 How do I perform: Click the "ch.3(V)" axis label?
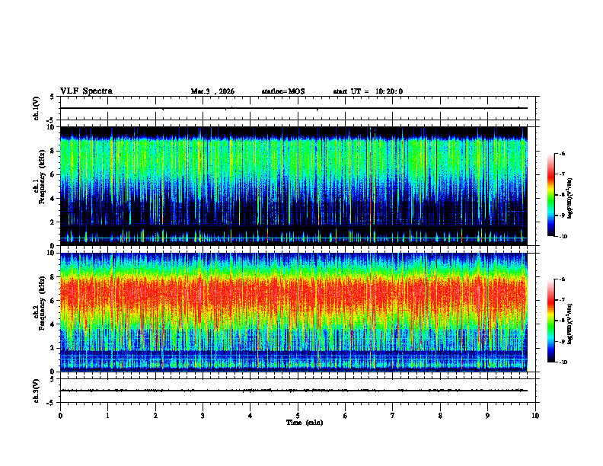coord(37,391)
